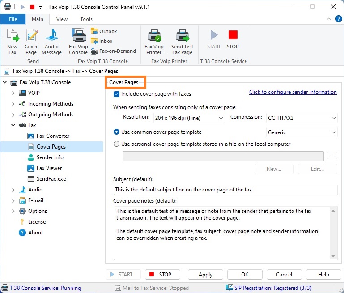Select Incoming Methods tree node
Image resolution: width=344 pixels, height=293 pixels.
click(x=51, y=104)
